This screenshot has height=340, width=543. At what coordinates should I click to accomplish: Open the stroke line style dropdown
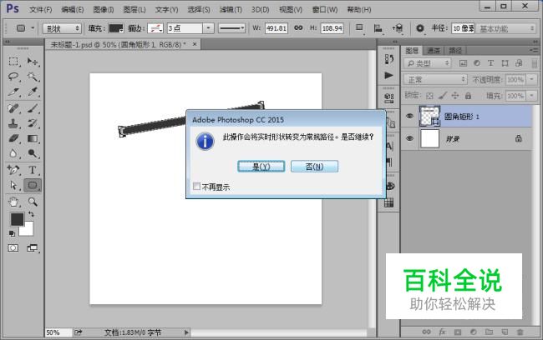point(231,28)
